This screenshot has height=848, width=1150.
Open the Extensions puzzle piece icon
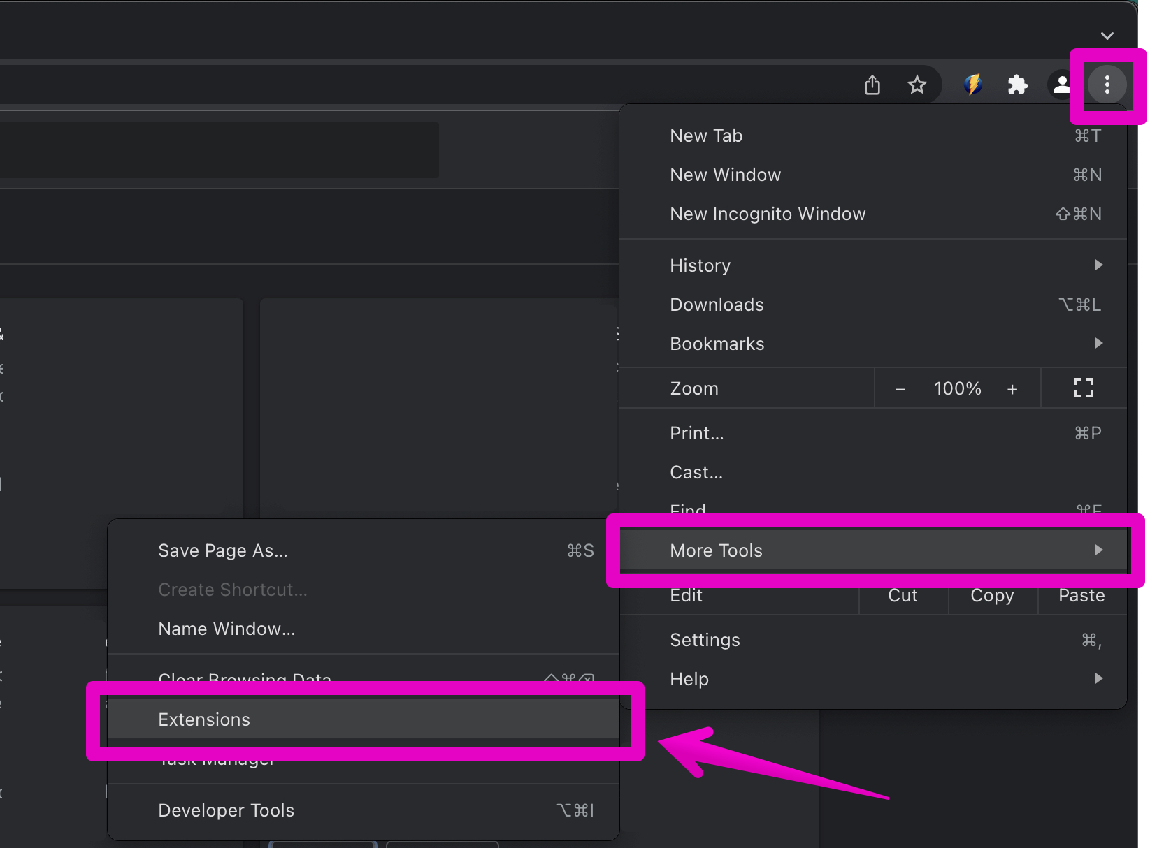coord(1017,85)
